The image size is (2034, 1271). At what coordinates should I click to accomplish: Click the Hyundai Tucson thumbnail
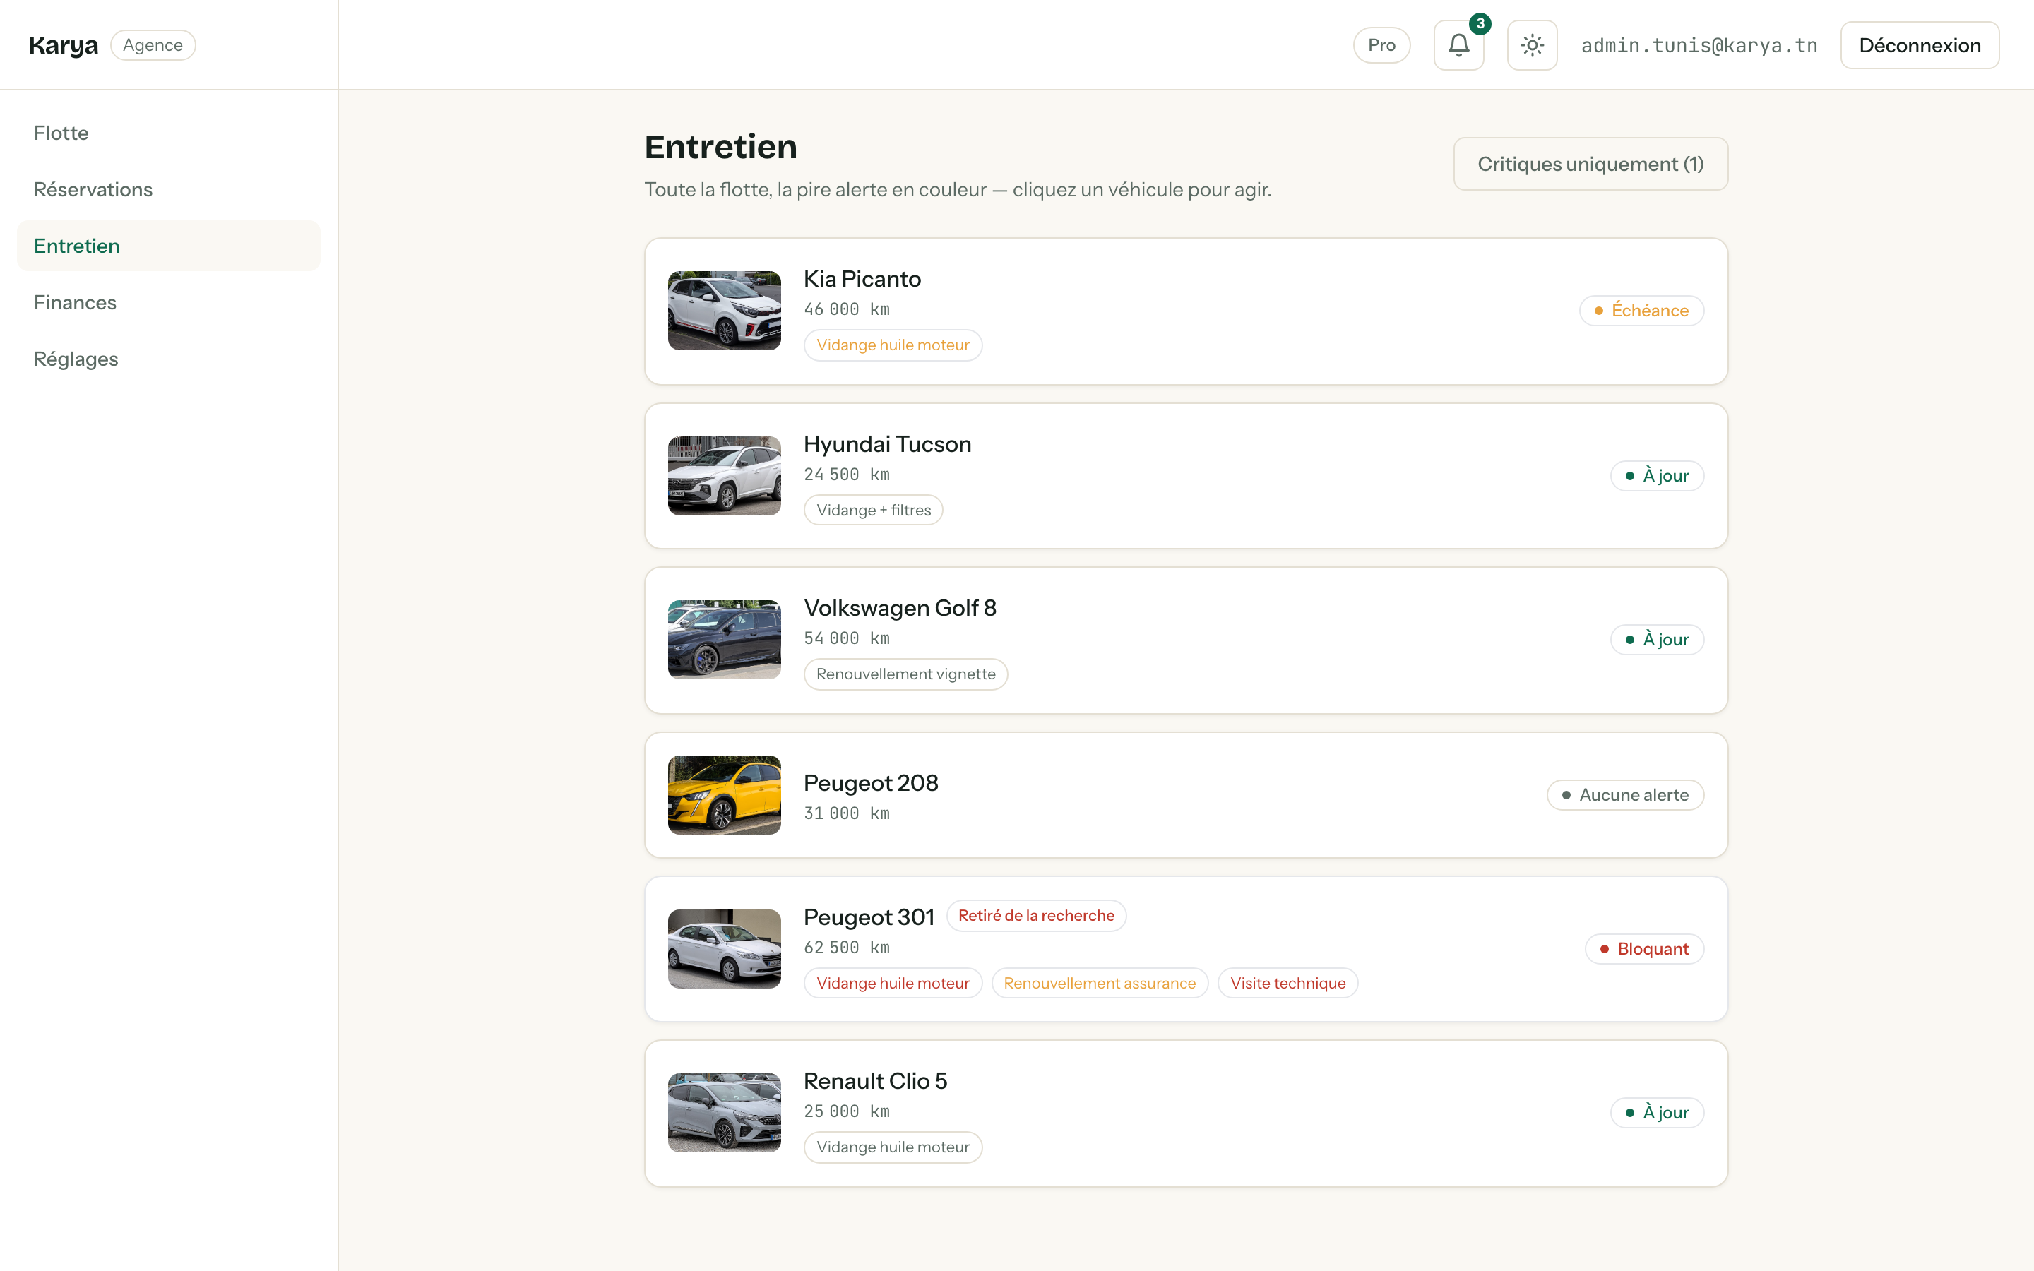724,476
